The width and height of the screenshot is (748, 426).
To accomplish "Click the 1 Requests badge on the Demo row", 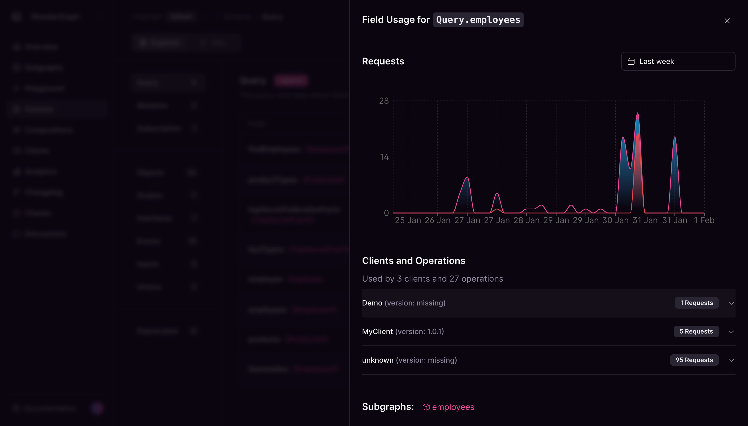I will [696, 303].
